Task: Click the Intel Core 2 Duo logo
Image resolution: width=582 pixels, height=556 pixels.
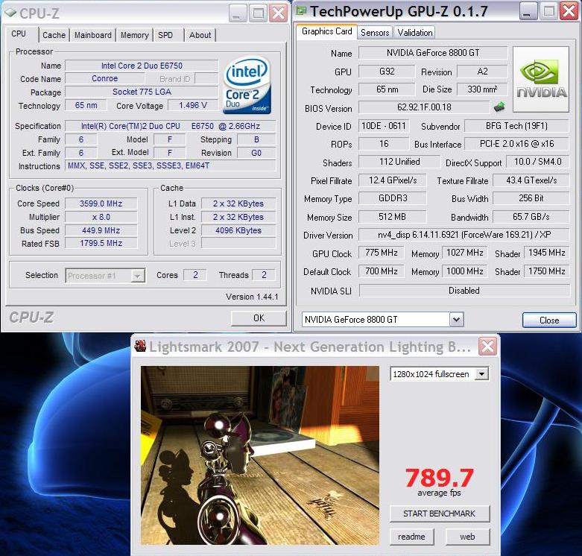Action: pyautogui.click(x=247, y=85)
